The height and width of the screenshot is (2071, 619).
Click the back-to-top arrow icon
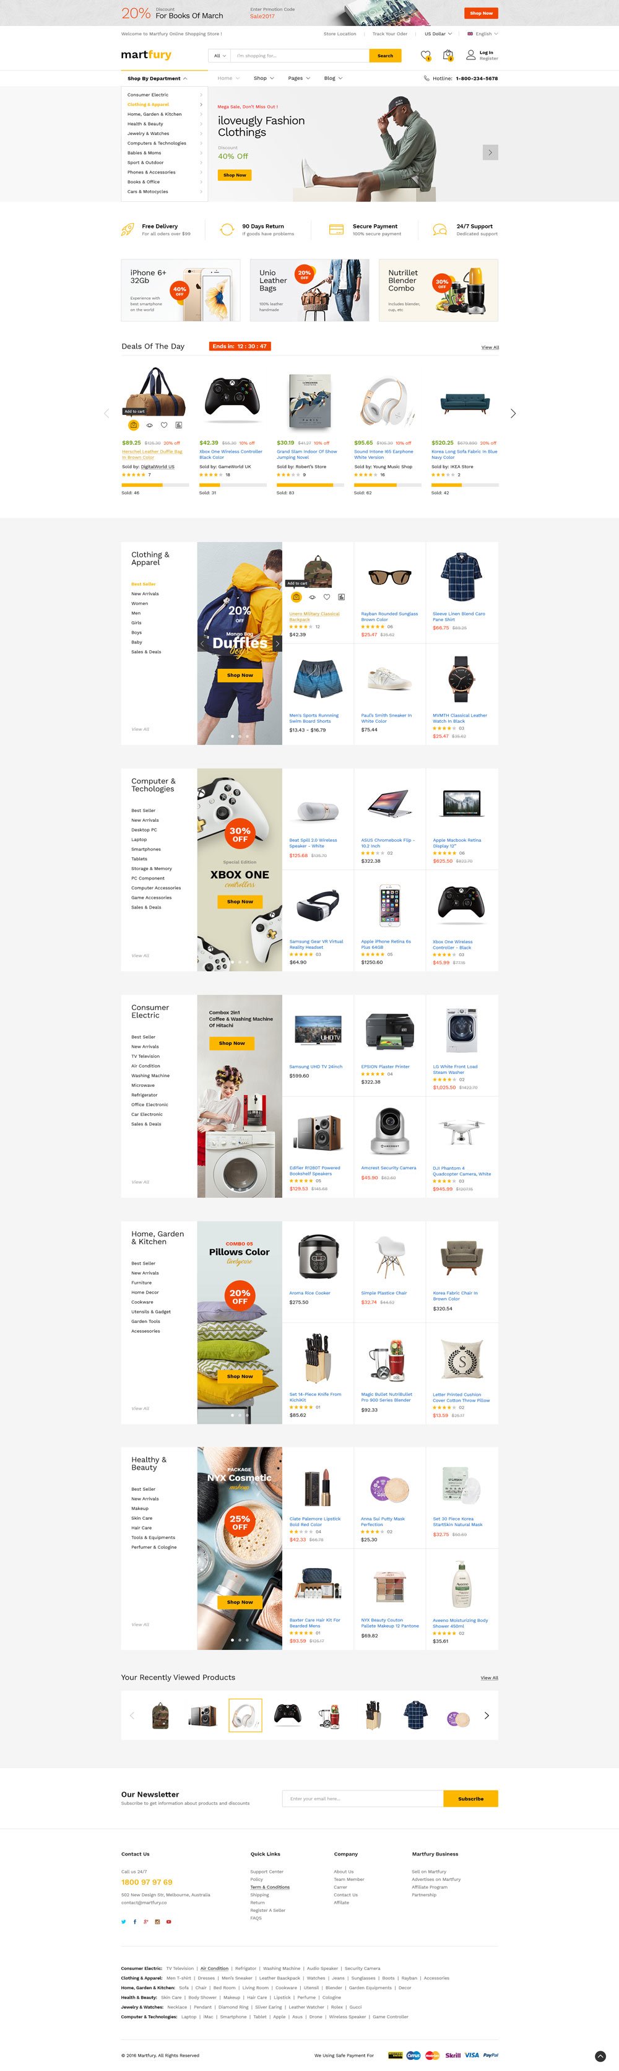600,2057
